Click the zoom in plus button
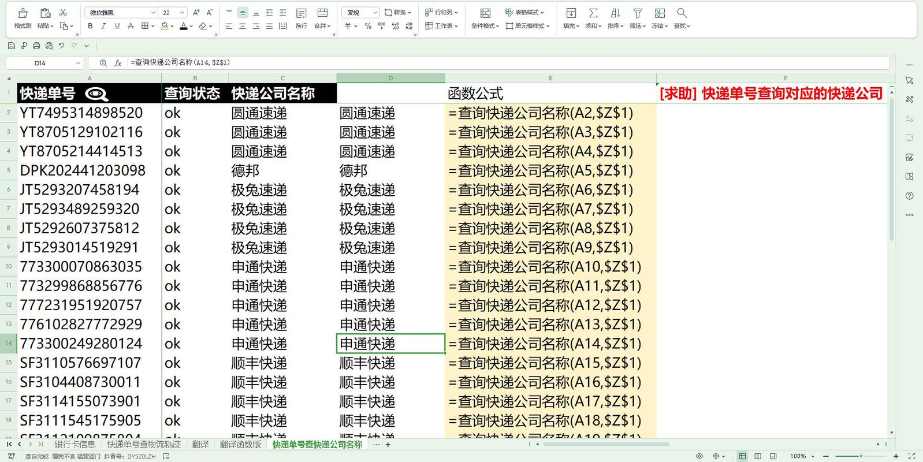Viewport: 923px width, 462px height. (x=896, y=456)
